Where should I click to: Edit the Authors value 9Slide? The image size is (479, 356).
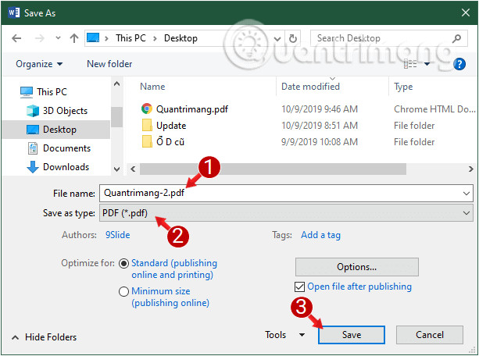[118, 235]
